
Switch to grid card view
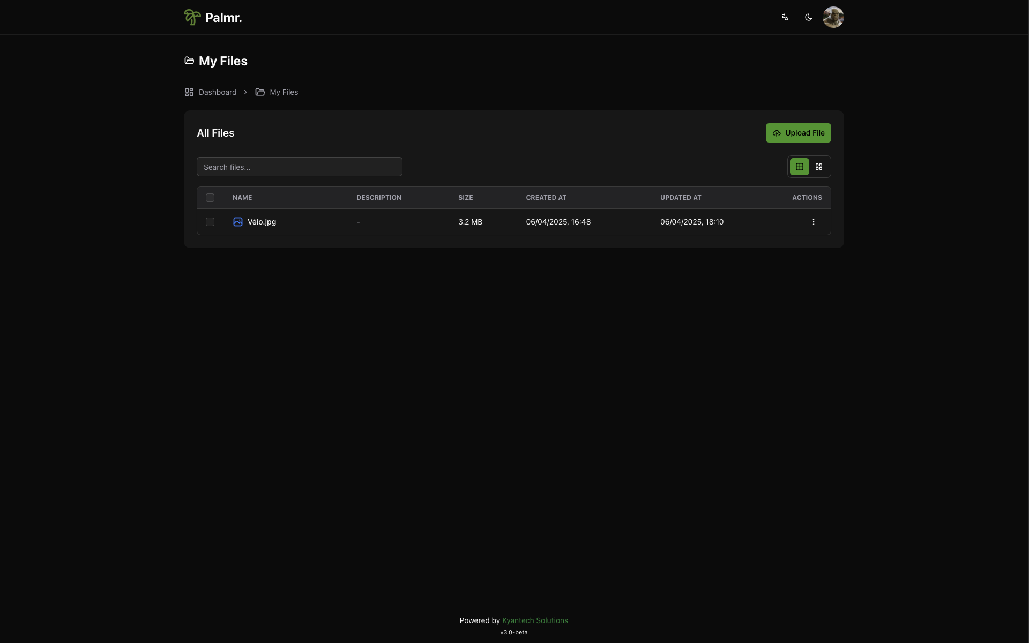click(818, 167)
